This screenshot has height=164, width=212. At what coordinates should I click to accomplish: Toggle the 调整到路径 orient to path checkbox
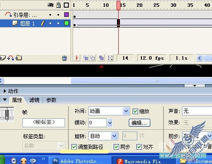(x=74, y=147)
